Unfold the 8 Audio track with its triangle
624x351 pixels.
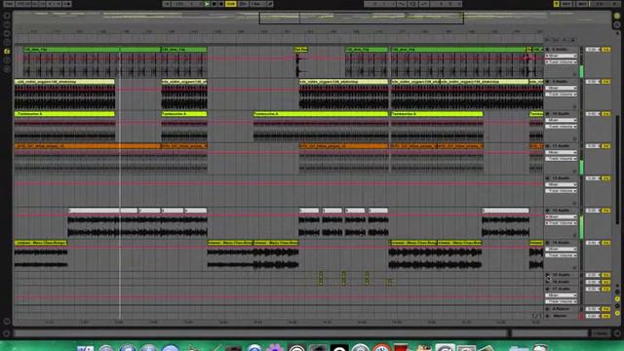[x=548, y=50]
